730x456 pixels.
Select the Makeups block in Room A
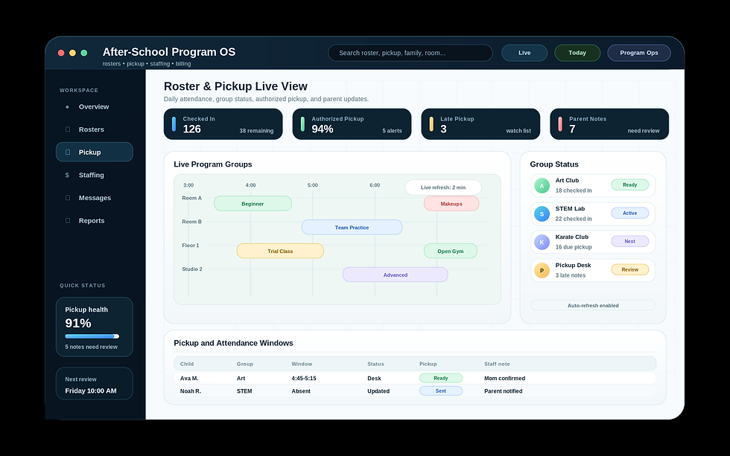pos(451,204)
